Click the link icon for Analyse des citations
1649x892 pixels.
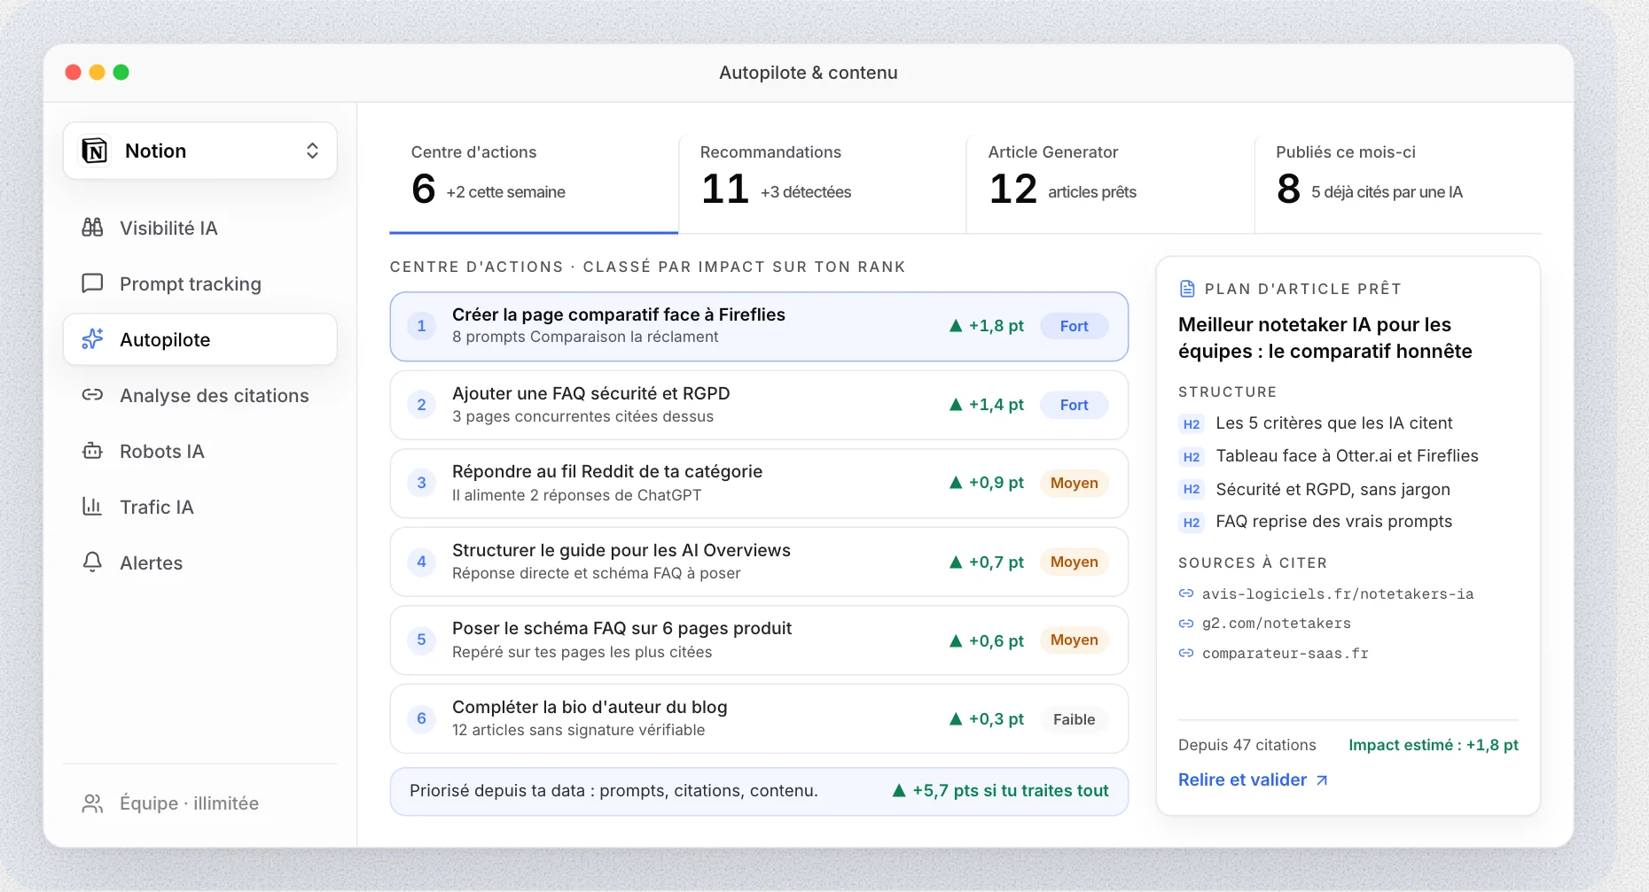pos(92,395)
